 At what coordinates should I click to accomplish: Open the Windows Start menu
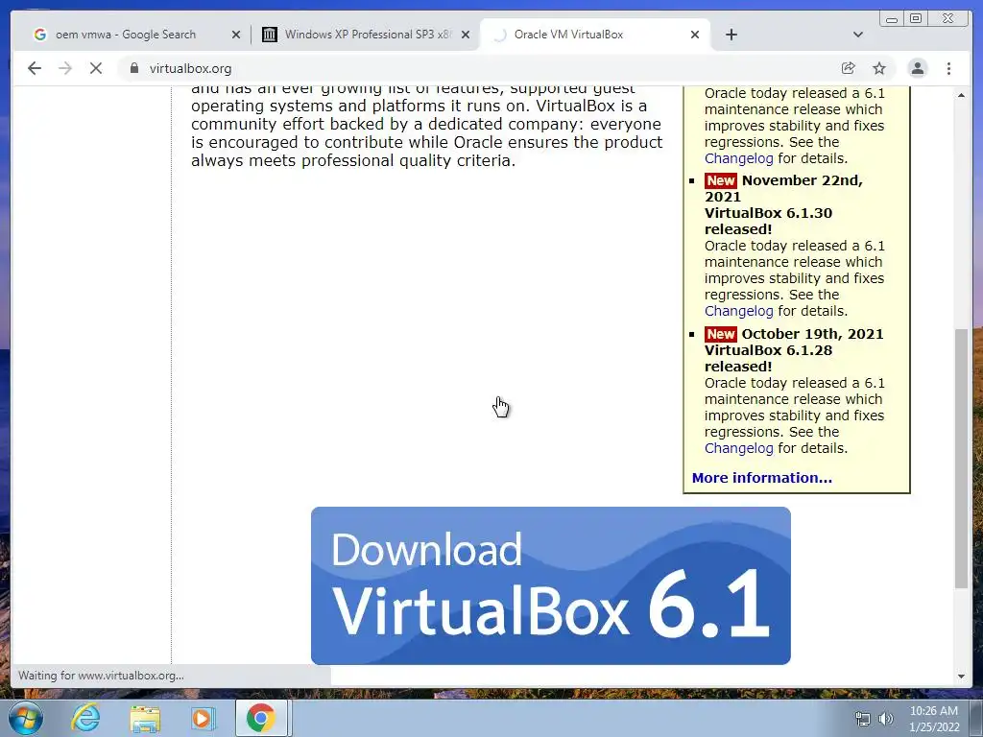pos(26,718)
